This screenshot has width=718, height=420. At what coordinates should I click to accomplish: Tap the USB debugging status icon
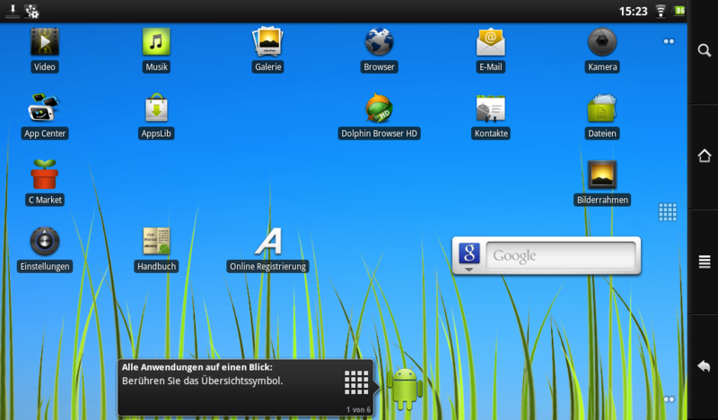click(x=32, y=12)
